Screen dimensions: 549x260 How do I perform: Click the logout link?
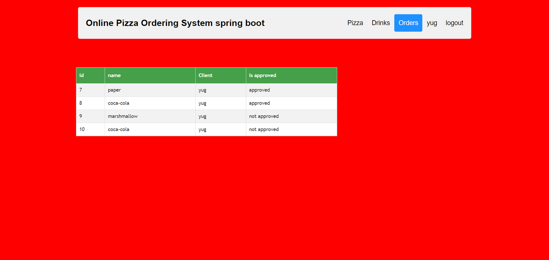coord(454,23)
